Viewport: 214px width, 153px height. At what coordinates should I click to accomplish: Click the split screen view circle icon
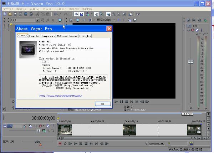tap(90, 20)
